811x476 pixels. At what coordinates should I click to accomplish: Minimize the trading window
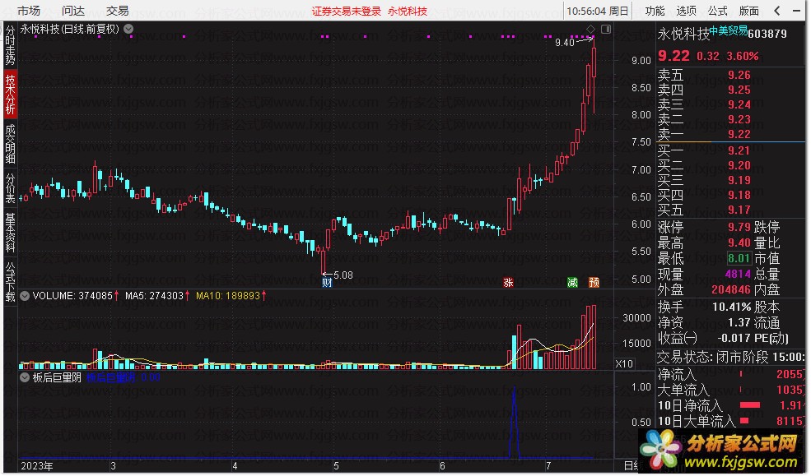796,11
